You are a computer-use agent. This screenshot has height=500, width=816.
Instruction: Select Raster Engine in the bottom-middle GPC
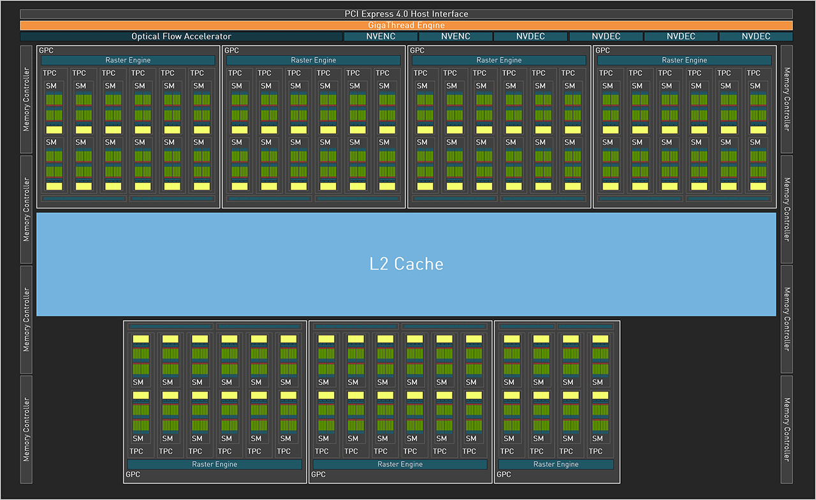tap(400, 464)
